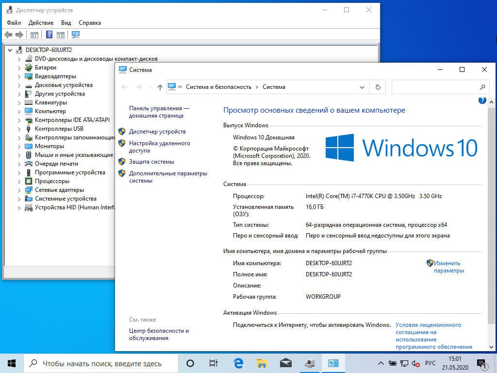Select the Процессоры category icon
The image size is (497, 373).
click(x=29, y=181)
